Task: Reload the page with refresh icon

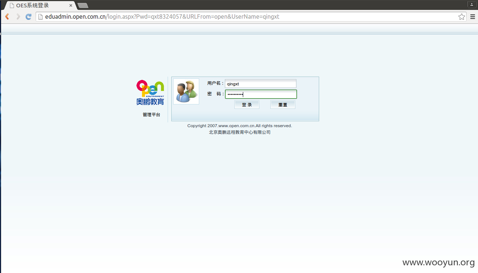Action: click(x=28, y=17)
